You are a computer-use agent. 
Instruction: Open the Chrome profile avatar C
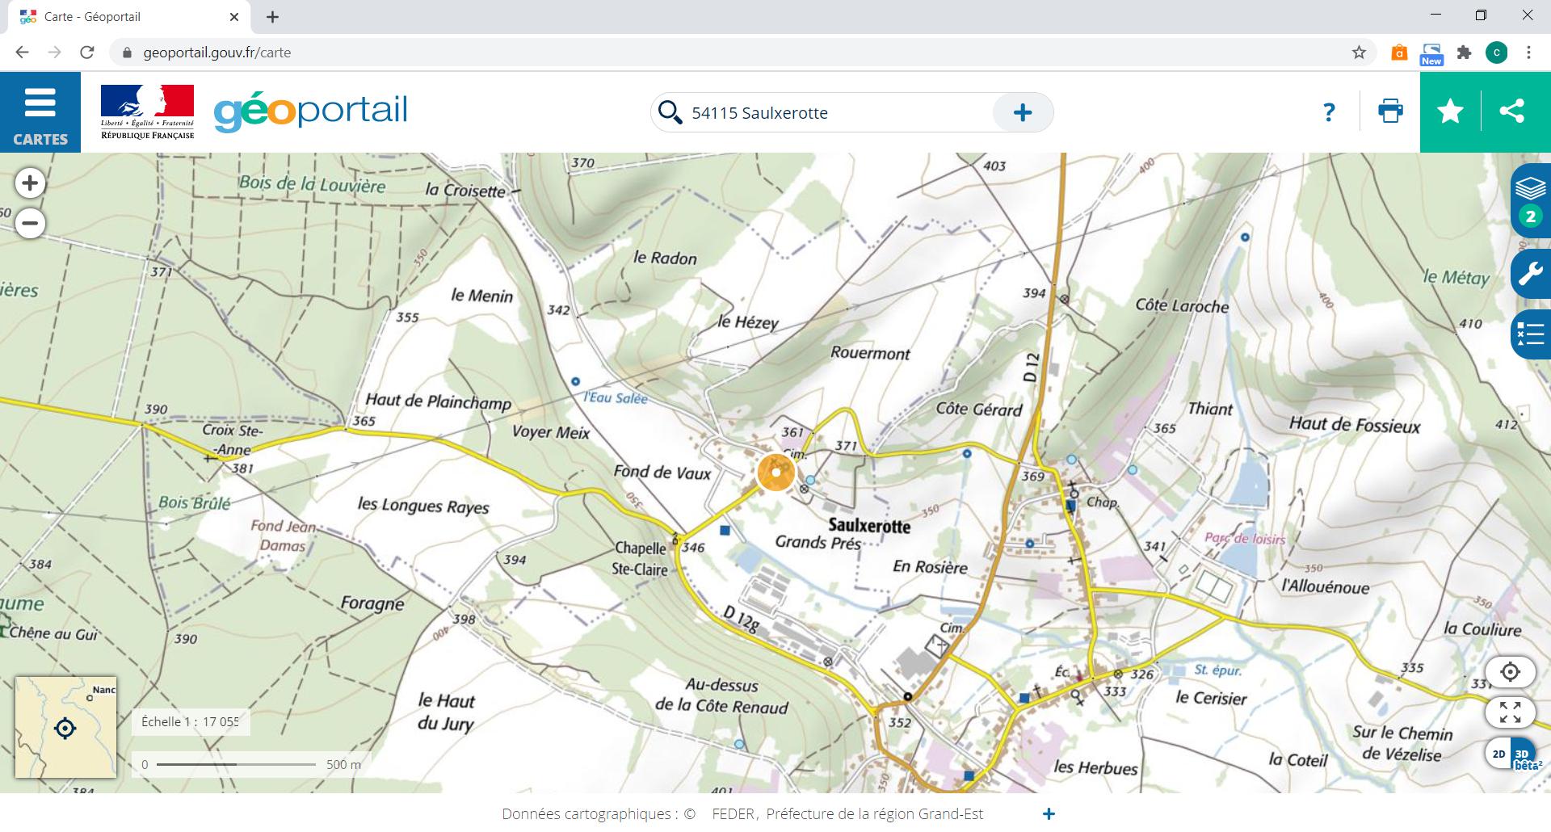[x=1496, y=53]
